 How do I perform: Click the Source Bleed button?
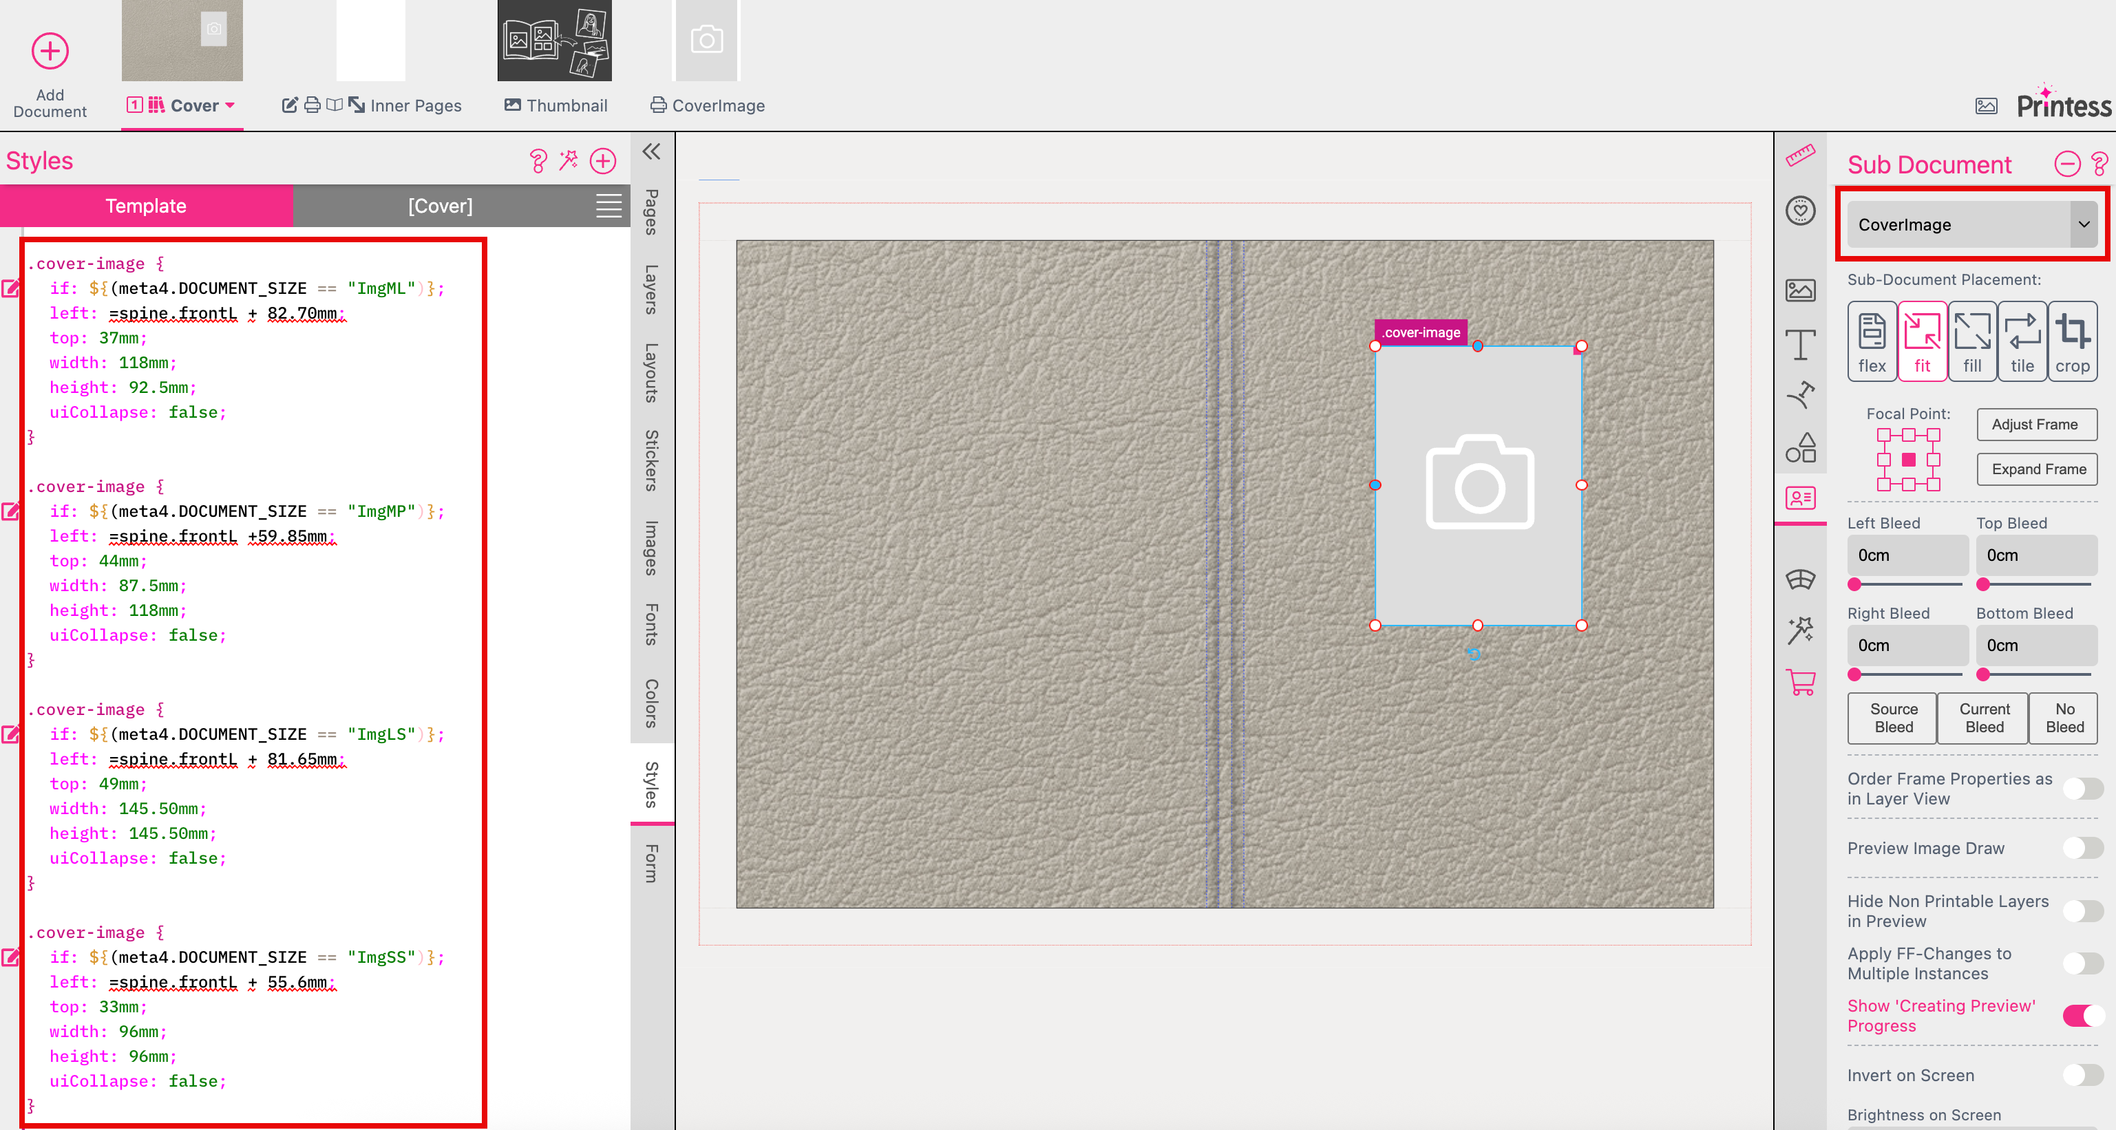click(x=1892, y=718)
